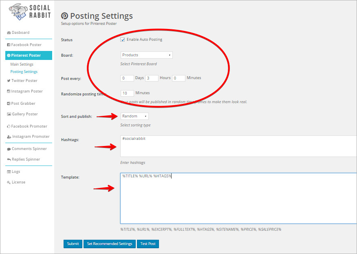The height and width of the screenshot is (254, 357).
Task: Click the Social Rabbit logo
Action: tap(30, 12)
